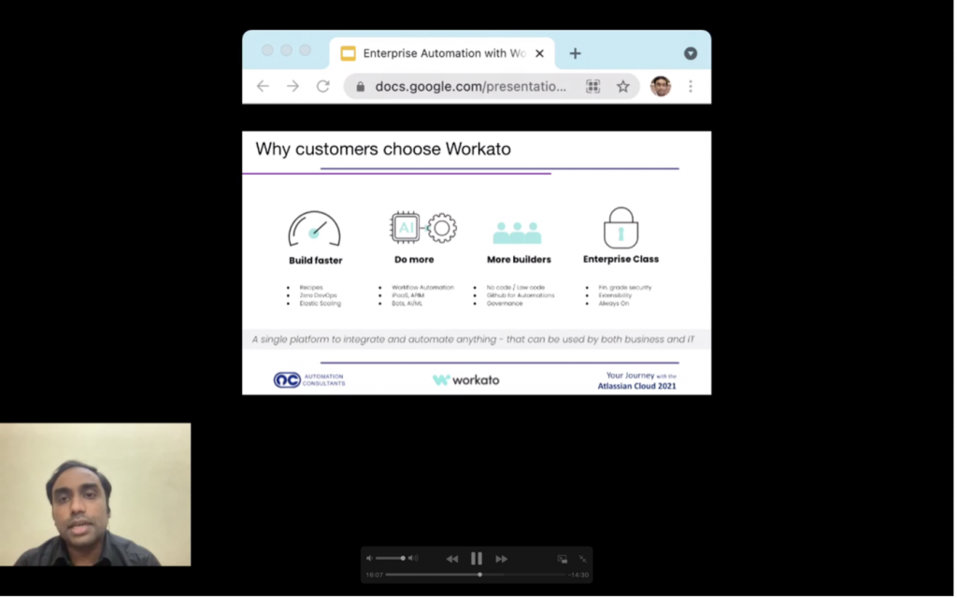
Task: Click the browser forward arrow
Action: (x=293, y=87)
